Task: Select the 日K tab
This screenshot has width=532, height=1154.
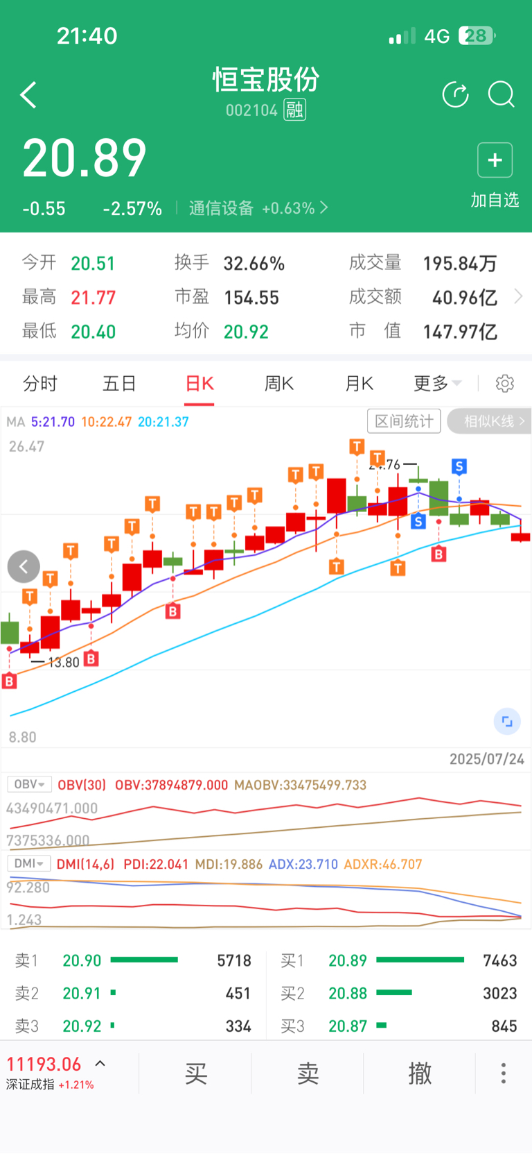Action: point(199,383)
